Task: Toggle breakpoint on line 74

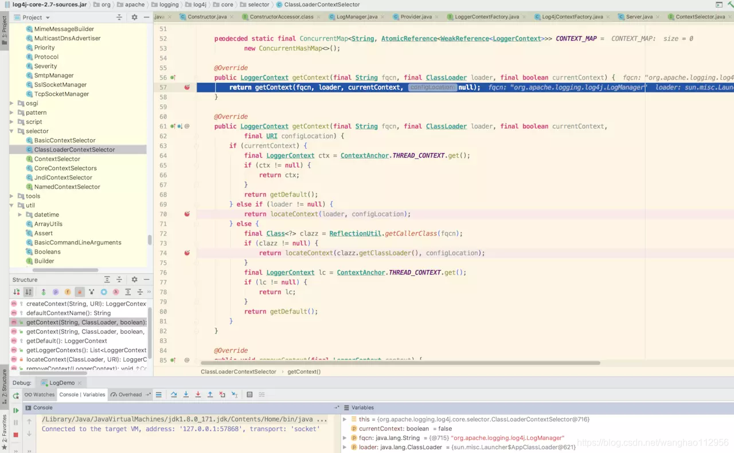Action: tap(187, 253)
